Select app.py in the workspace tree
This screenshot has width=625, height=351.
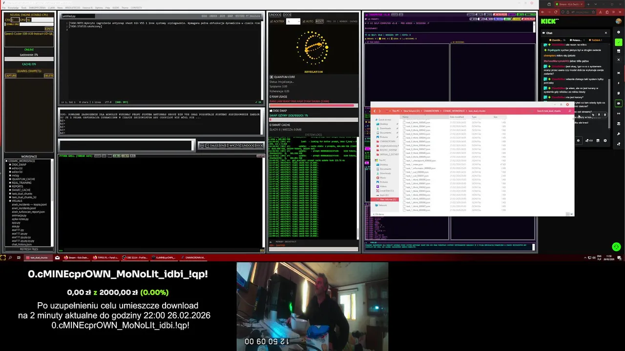(x=16, y=223)
